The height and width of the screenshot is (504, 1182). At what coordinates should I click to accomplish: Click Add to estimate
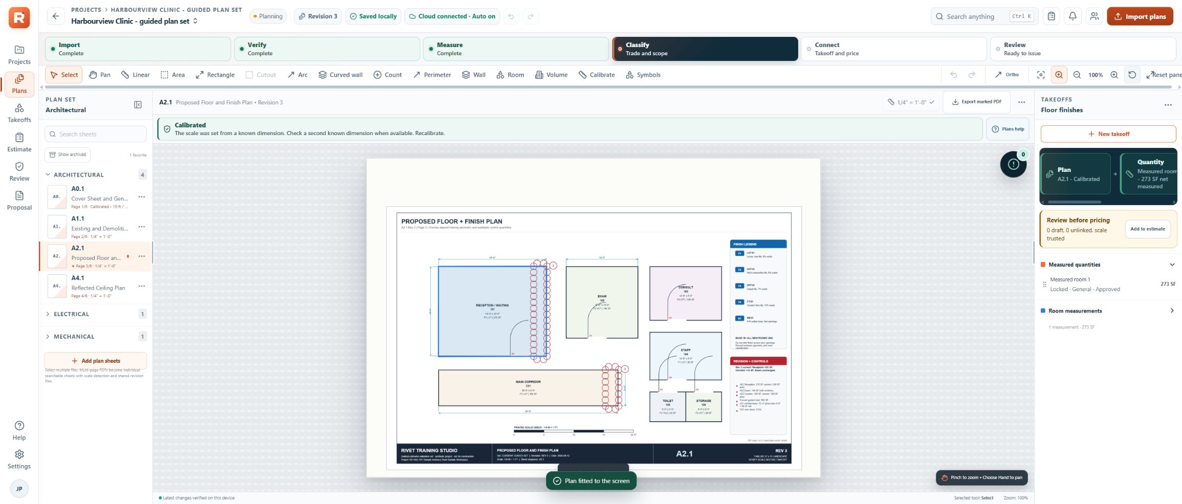tap(1148, 229)
